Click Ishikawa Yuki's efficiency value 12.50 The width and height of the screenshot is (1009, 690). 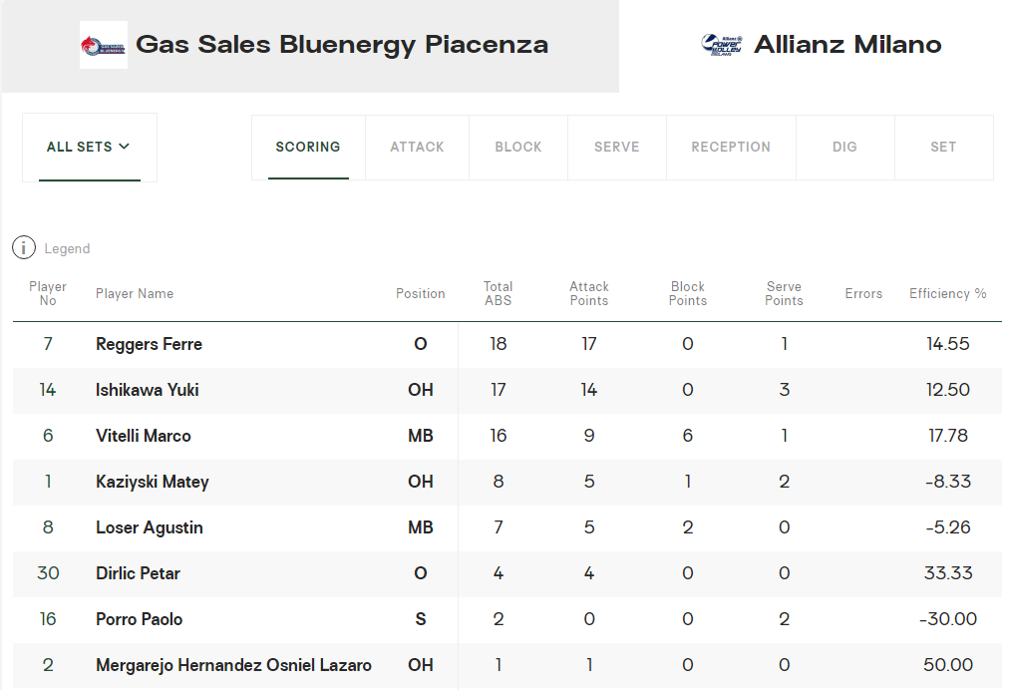[948, 390]
